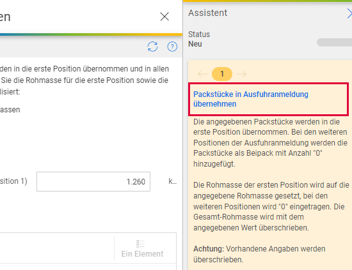This screenshot has width=352, height=270.
Task: Click the Achtung warning text
Action: coord(259,254)
